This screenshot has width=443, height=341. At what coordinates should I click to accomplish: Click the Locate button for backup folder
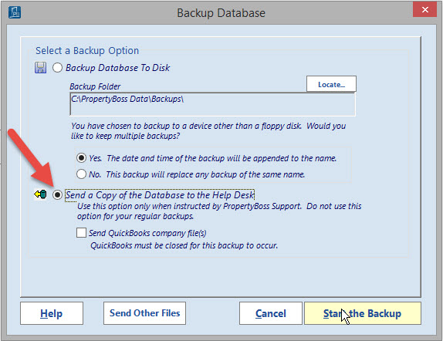click(331, 84)
